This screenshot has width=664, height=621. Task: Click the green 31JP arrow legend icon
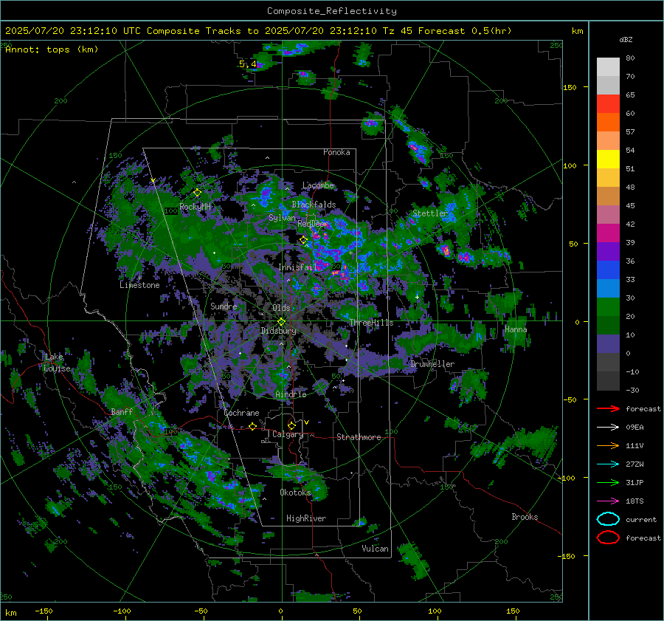(609, 482)
